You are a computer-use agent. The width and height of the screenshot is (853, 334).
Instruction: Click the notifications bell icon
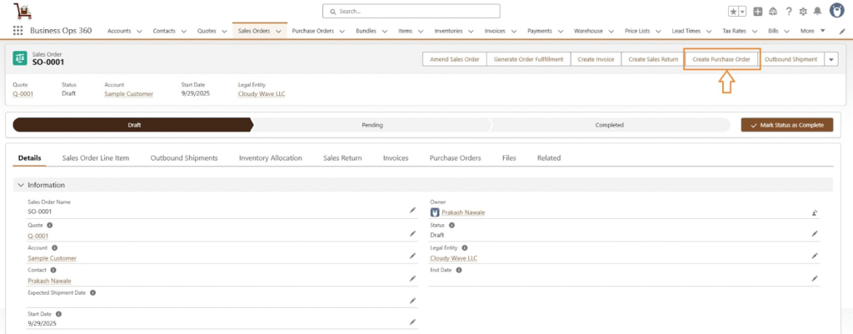pos(816,12)
